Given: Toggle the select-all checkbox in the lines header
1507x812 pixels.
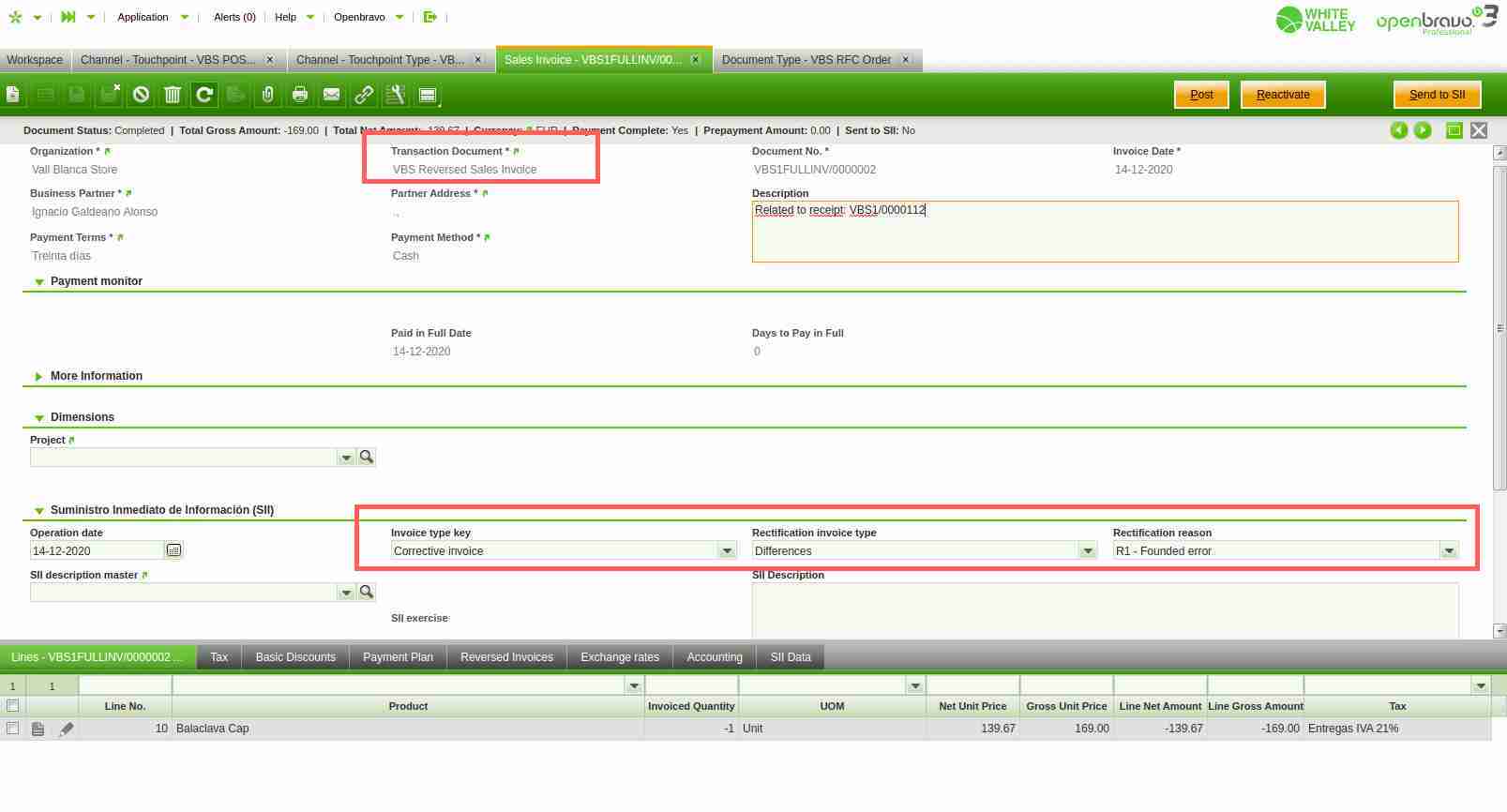Looking at the screenshot, I should (x=12, y=706).
